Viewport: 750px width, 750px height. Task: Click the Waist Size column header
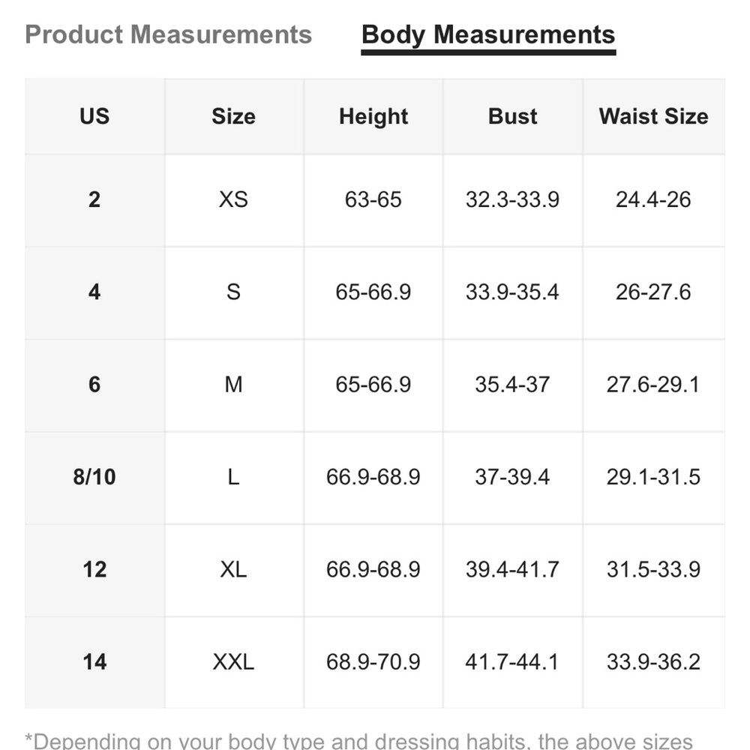[653, 116]
